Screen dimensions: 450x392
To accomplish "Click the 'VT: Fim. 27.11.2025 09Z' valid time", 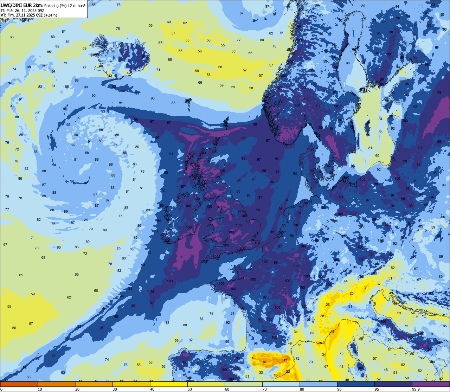I will 22,15.
